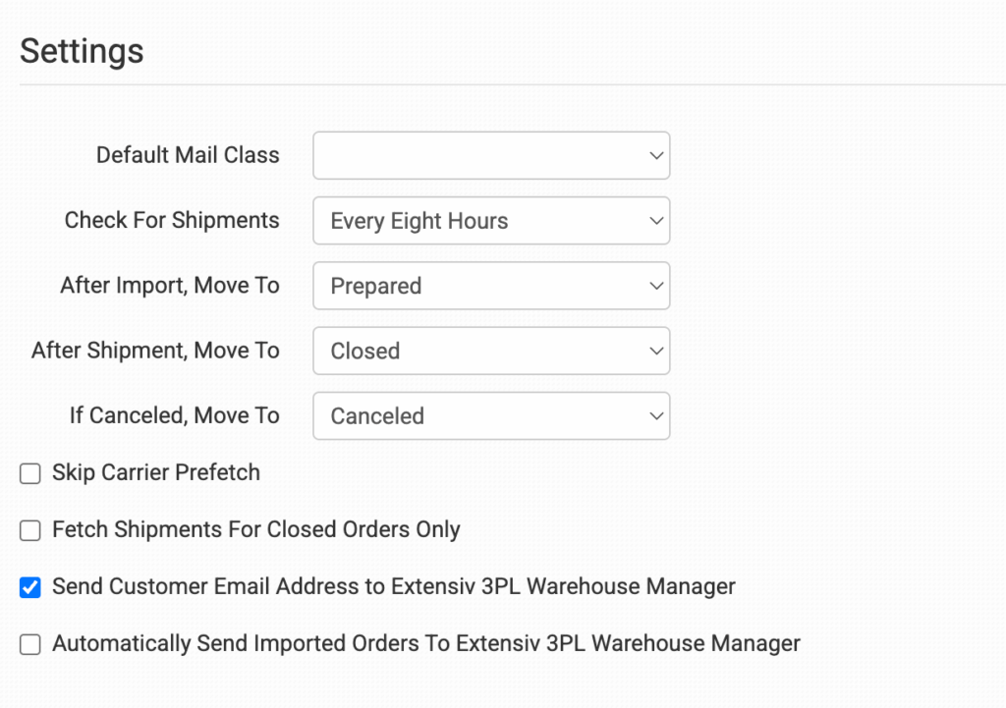1006x708 pixels.
Task: Click the After Import, Move To label
Action: (170, 285)
